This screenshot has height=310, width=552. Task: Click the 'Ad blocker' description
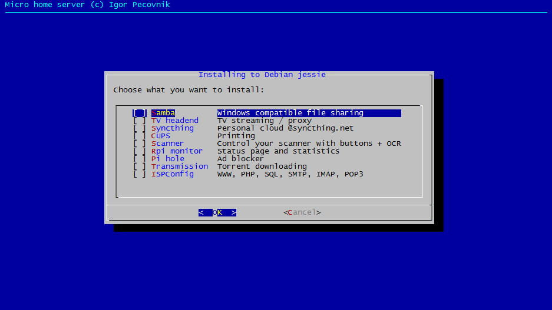pyautogui.click(x=240, y=159)
